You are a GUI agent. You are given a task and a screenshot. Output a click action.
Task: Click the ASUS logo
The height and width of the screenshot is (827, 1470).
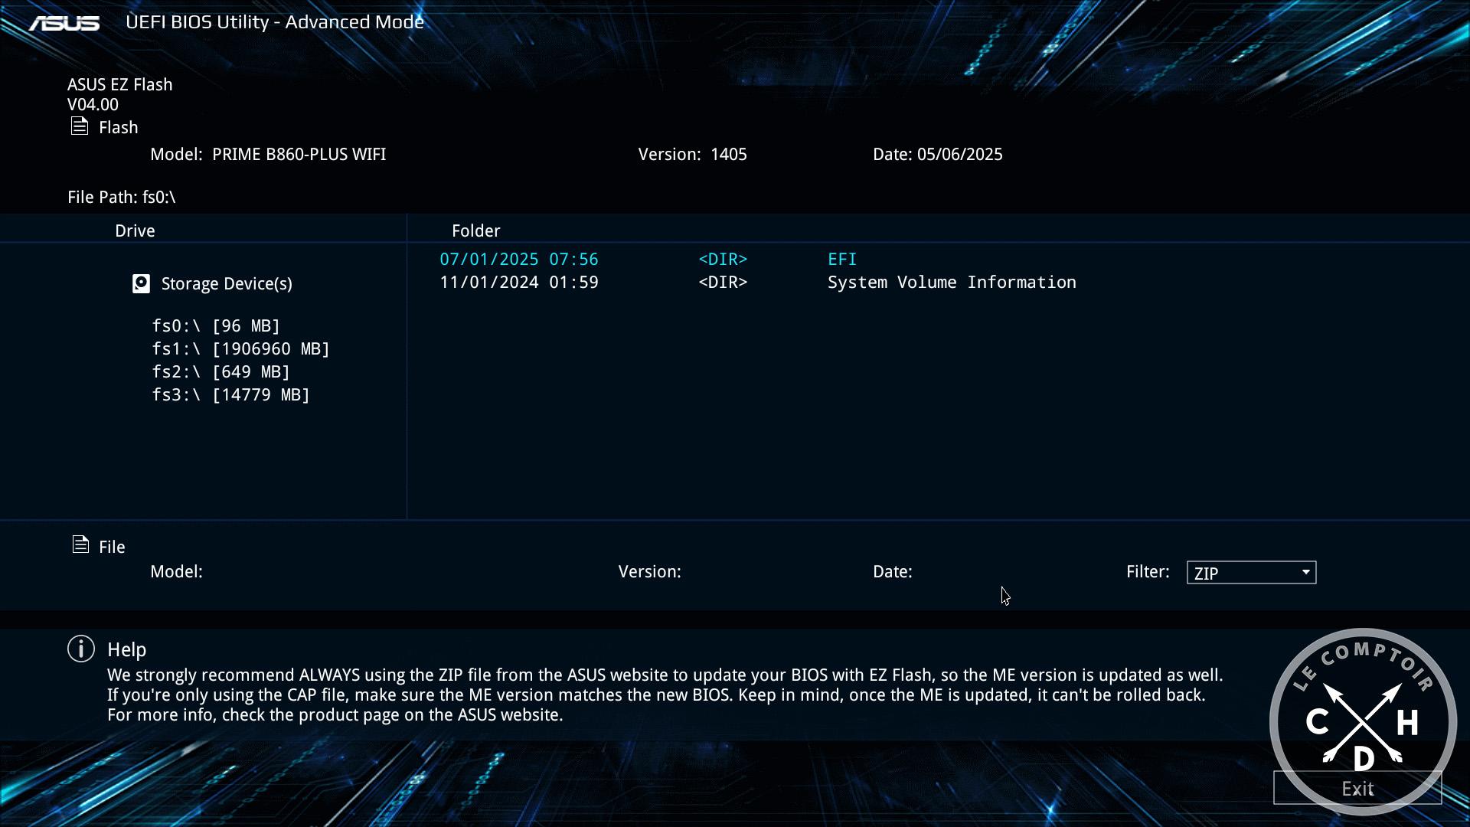pyautogui.click(x=64, y=23)
